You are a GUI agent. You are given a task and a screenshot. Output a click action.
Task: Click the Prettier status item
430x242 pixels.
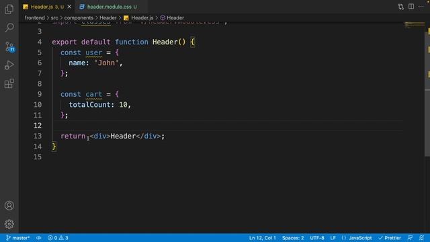click(x=390, y=238)
